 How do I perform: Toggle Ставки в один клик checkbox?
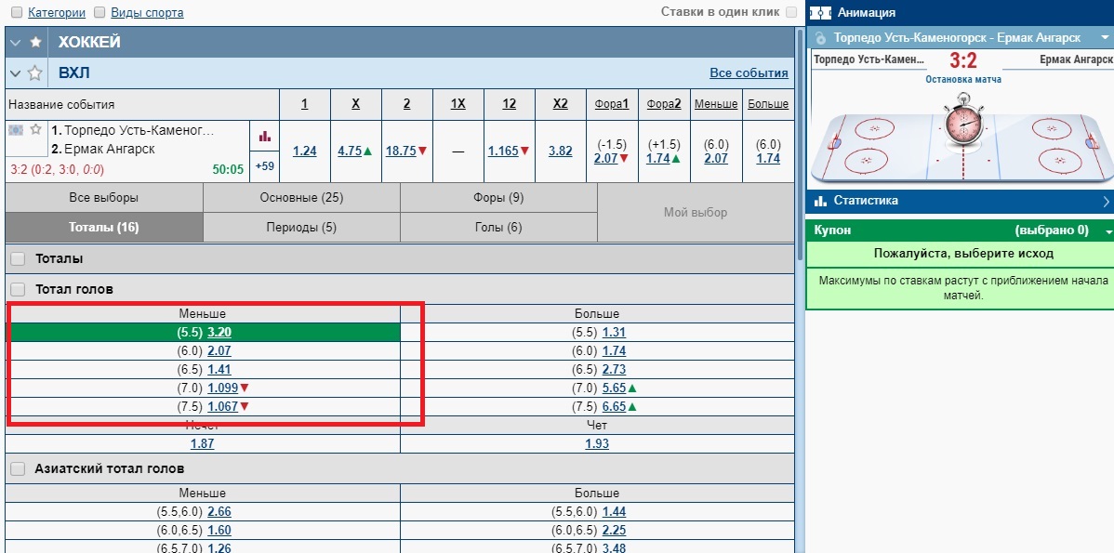point(791,12)
